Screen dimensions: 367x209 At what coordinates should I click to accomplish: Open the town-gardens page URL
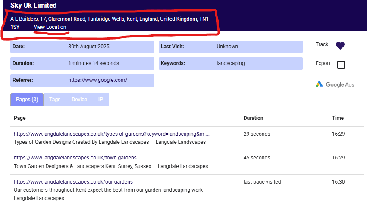point(75,158)
